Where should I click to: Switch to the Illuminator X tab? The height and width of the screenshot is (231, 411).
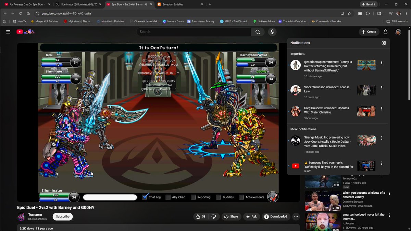(78, 4)
